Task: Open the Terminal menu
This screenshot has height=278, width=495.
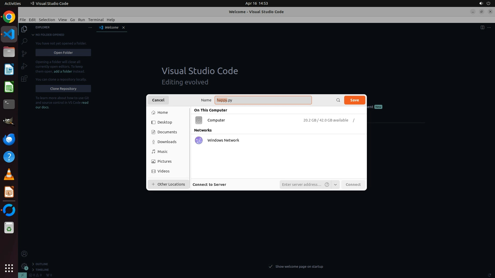Action: point(96,20)
